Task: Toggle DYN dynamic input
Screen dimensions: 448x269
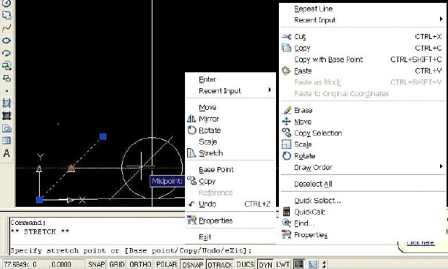Action: tap(265, 265)
